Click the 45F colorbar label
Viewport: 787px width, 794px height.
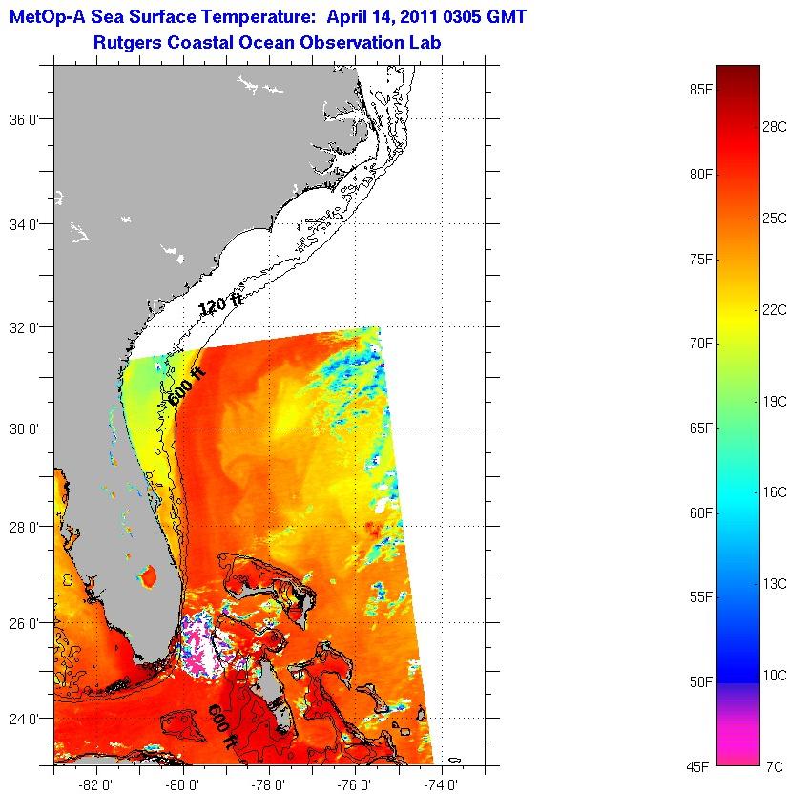(698, 767)
